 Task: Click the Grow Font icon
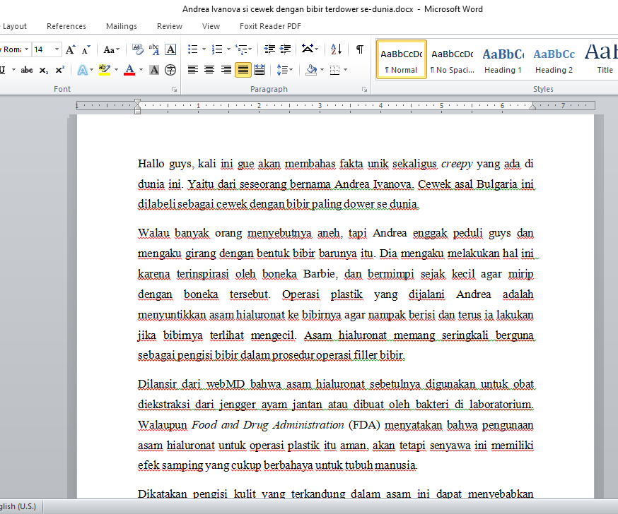coord(71,49)
